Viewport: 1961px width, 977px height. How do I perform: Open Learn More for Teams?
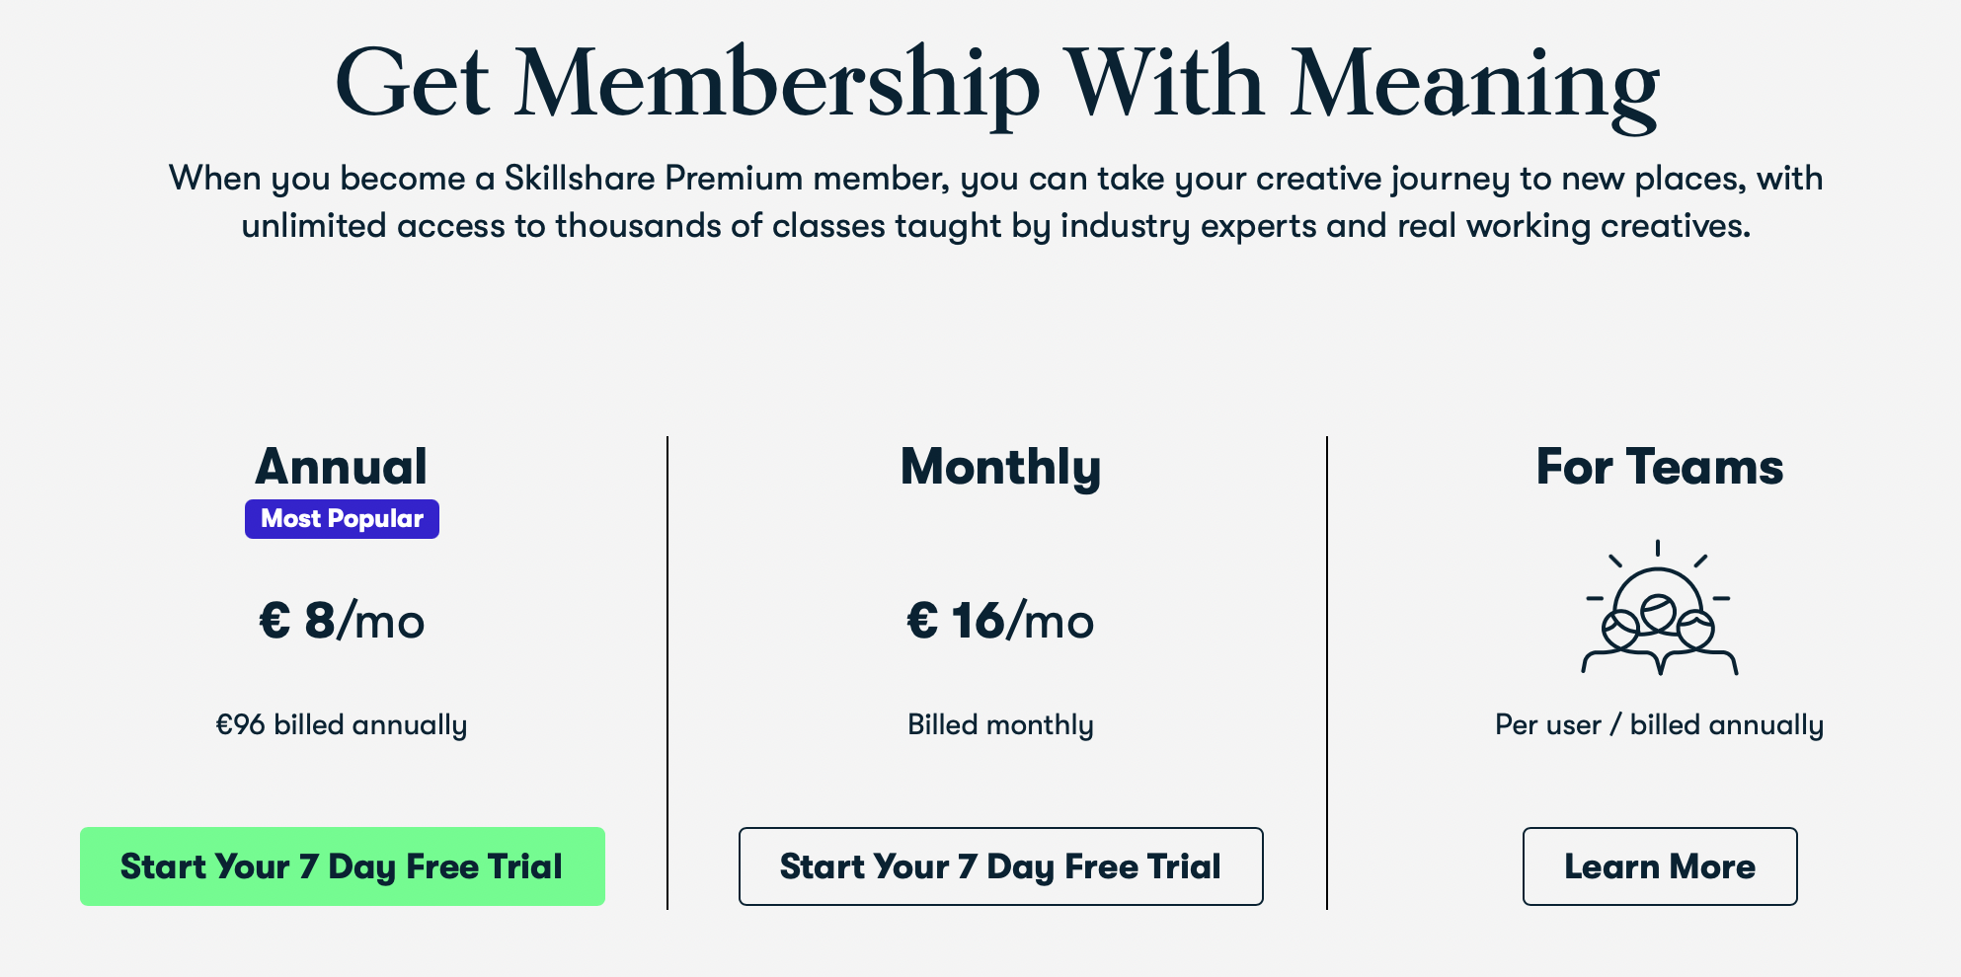1659,866
